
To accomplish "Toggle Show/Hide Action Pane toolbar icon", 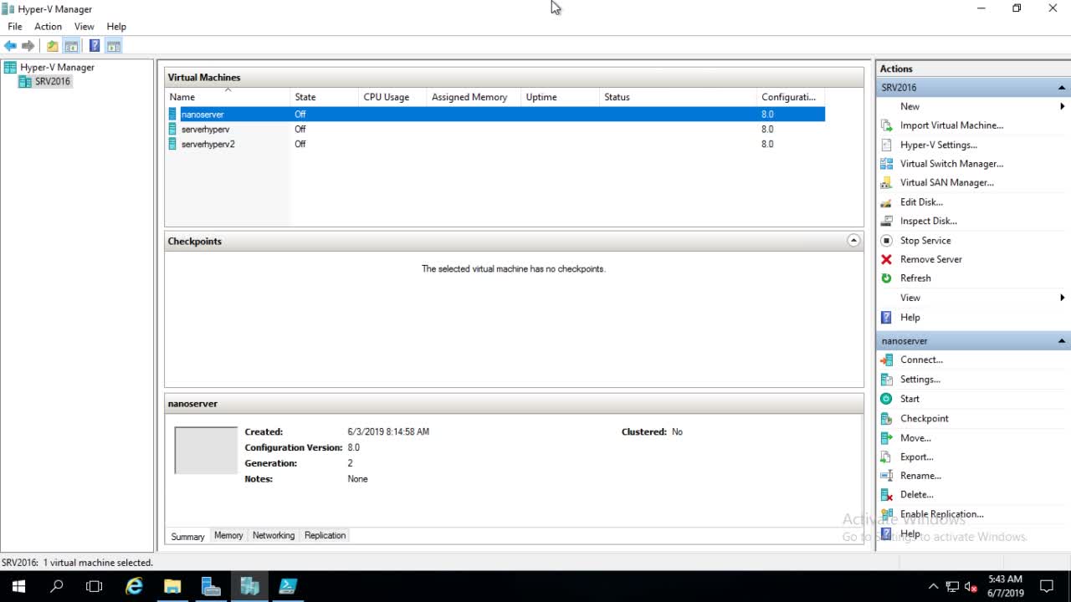I will (114, 46).
